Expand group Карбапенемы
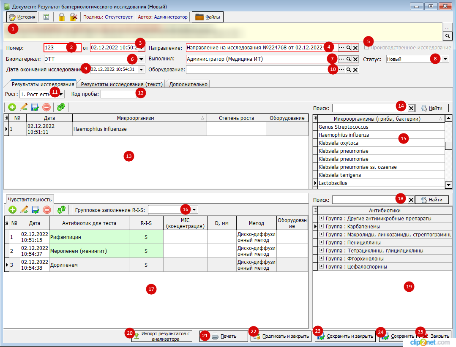 tap(321, 226)
